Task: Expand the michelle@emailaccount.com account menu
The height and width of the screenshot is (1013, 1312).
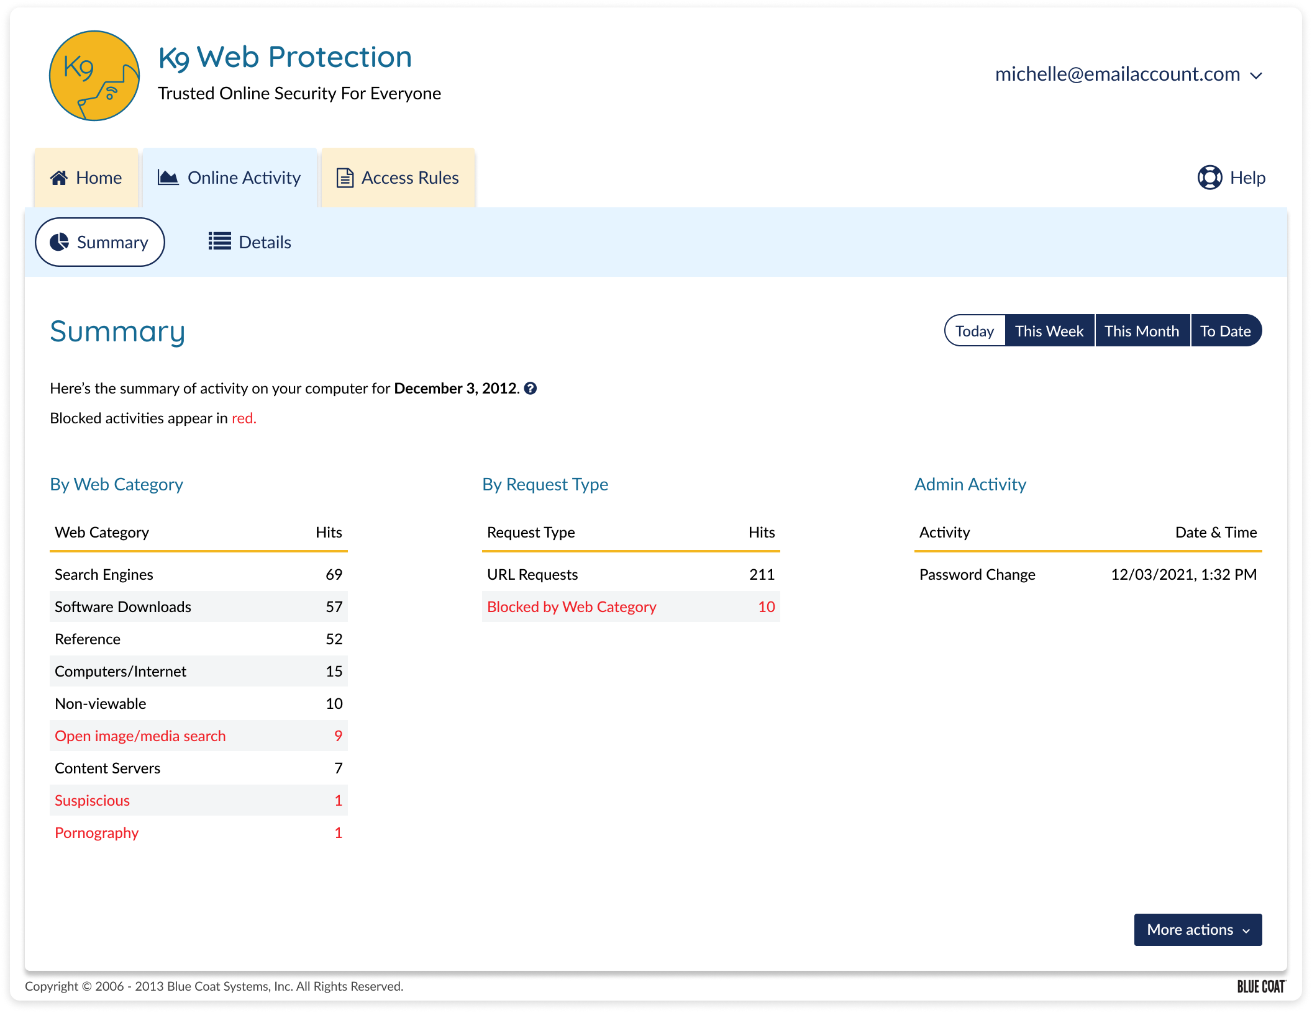Action: [x=1117, y=74]
